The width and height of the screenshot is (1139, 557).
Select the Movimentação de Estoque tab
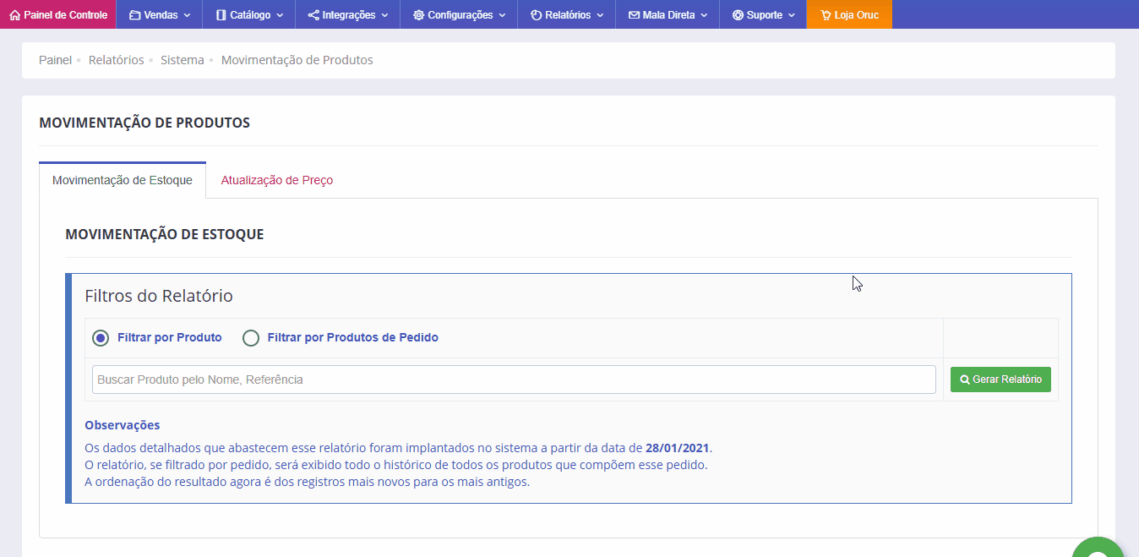coord(123,180)
